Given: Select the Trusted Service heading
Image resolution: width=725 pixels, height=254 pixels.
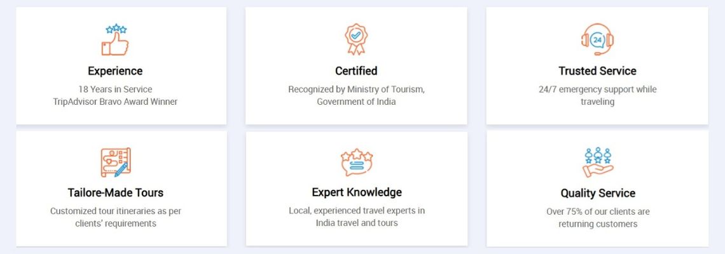Looking at the screenshot, I should coord(597,71).
